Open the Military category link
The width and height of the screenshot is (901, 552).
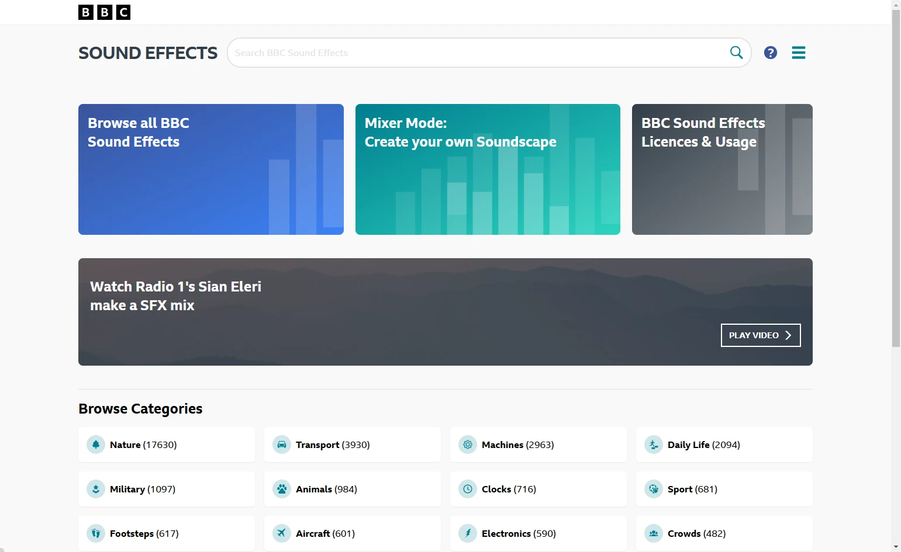click(x=142, y=489)
